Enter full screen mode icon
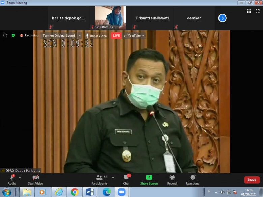 [258, 11]
